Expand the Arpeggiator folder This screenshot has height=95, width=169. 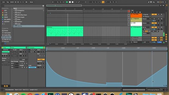14,11
